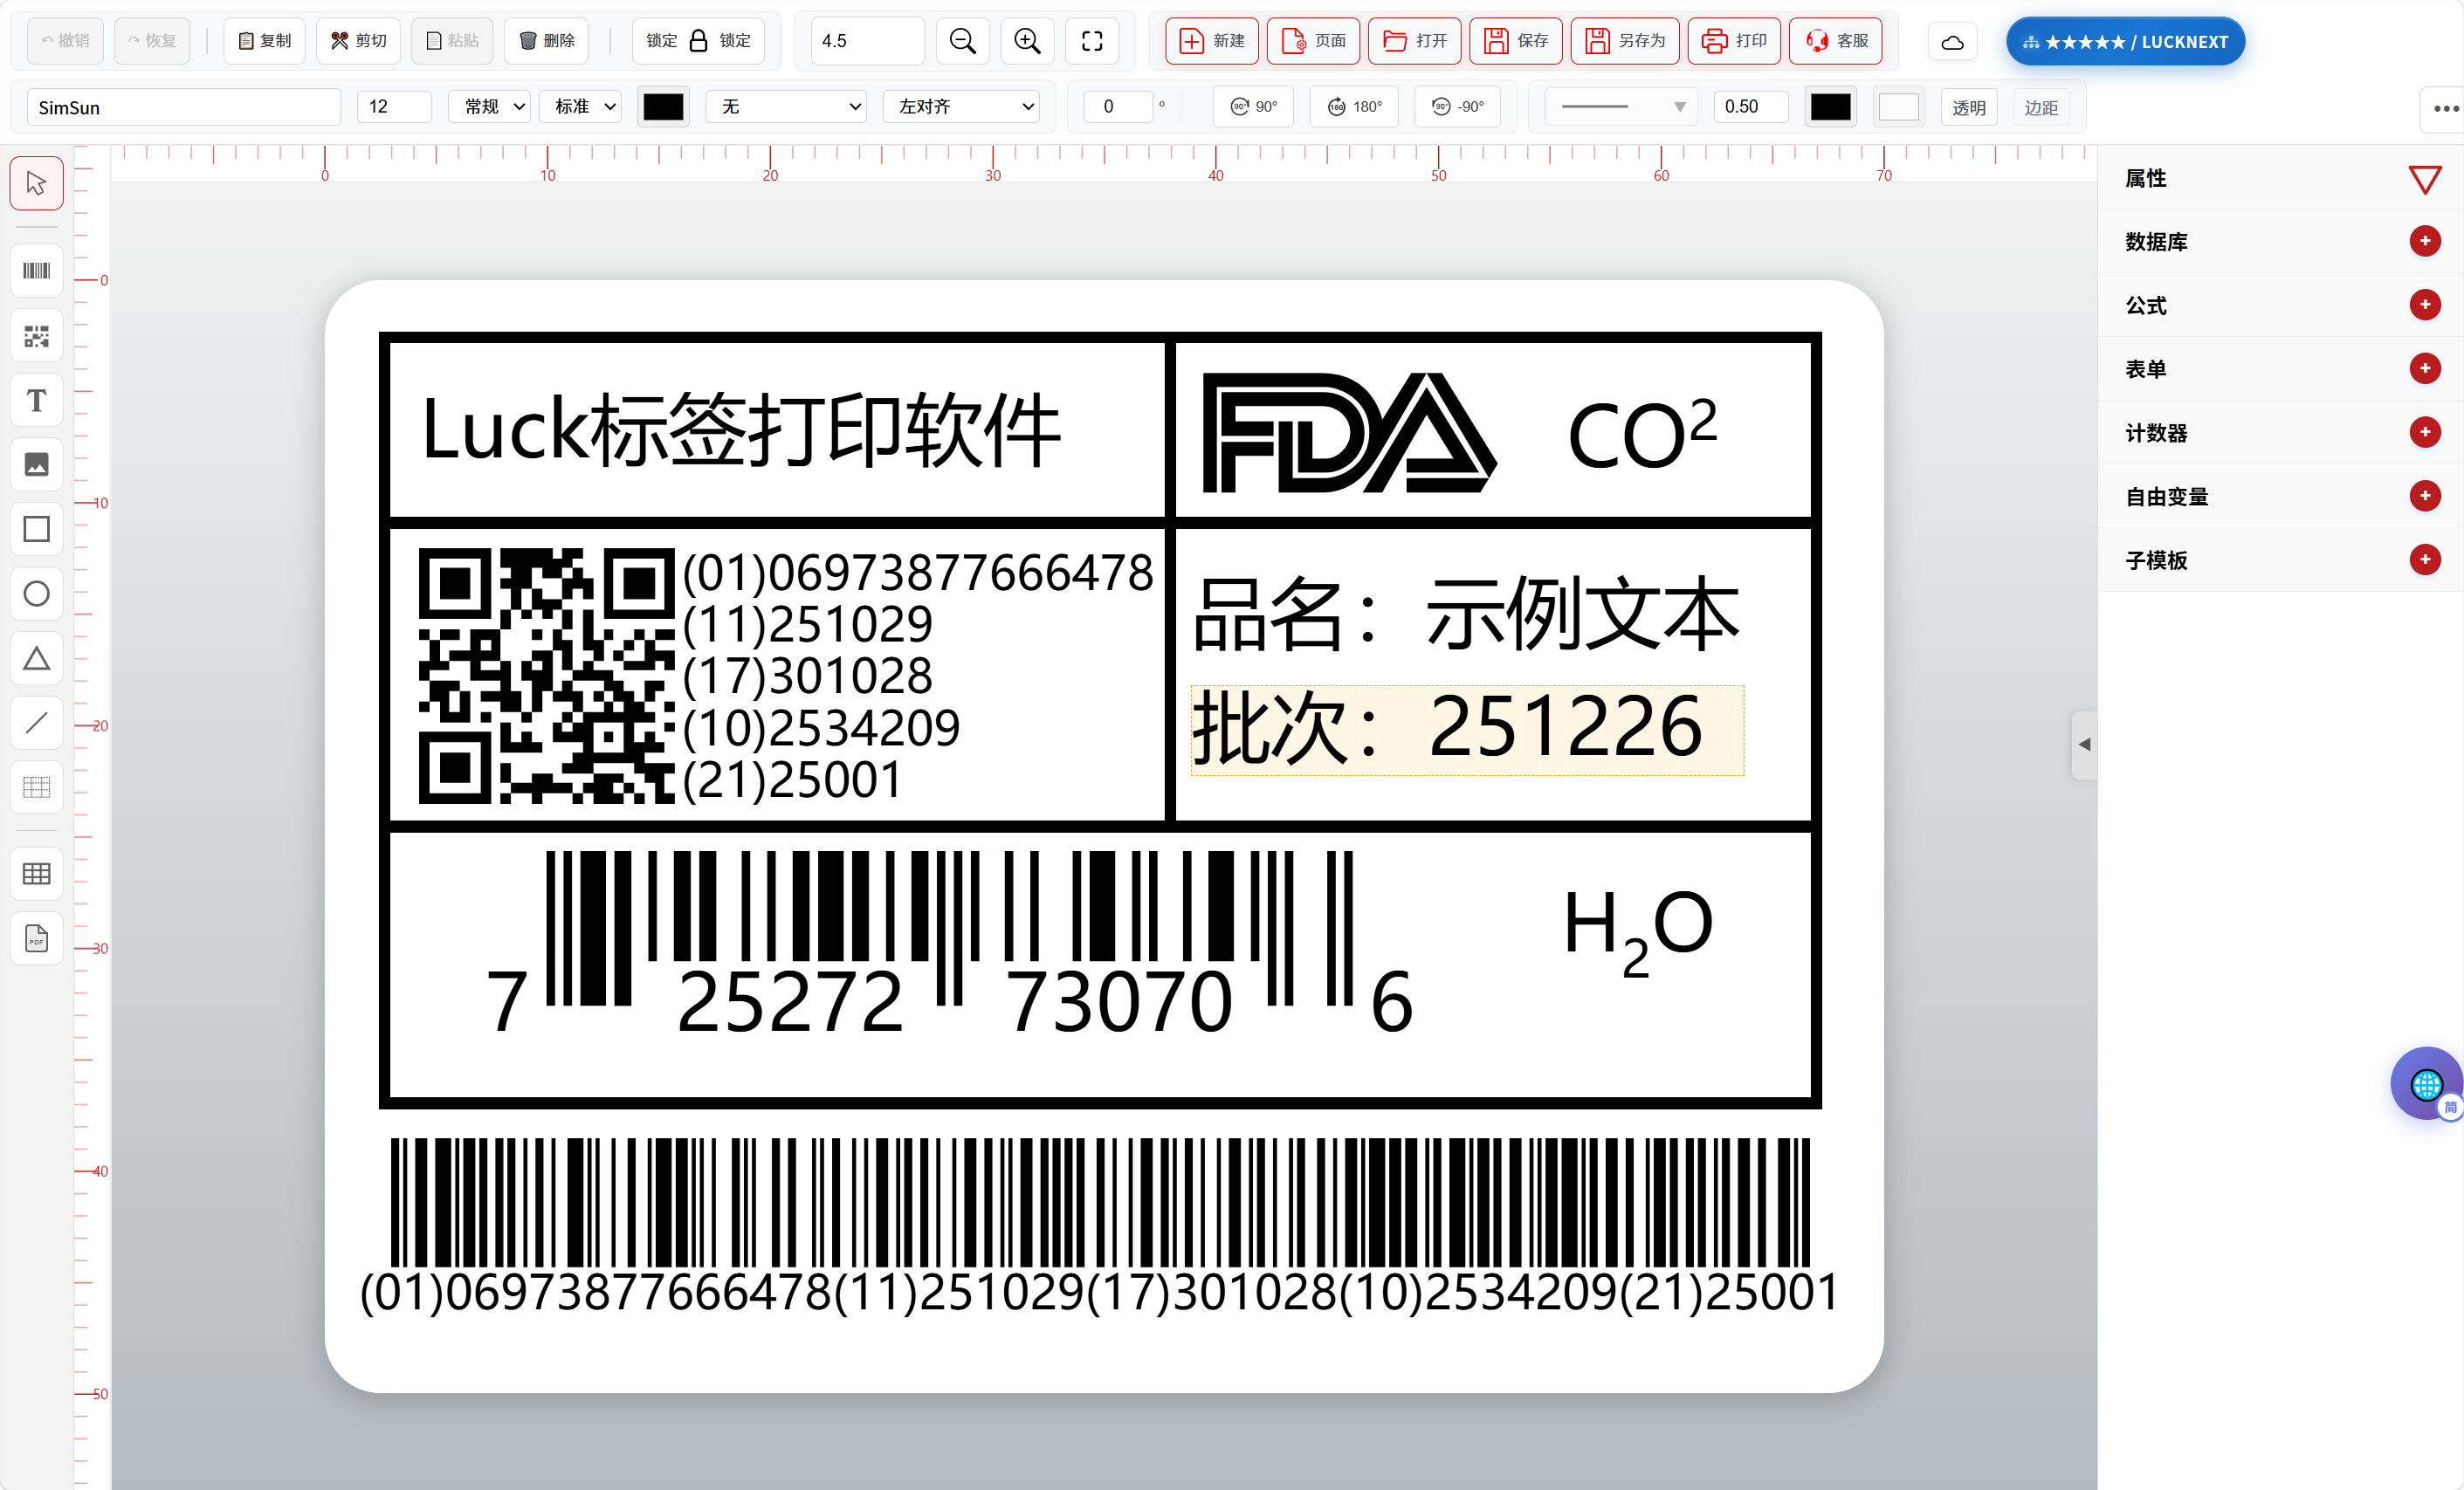Screen dimensions: 2464x1490
Task: Open black border color swatch
Action: click(1831, 107)
